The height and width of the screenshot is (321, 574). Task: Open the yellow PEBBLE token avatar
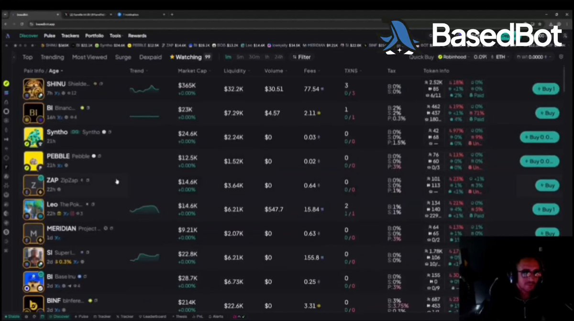pyautogui.click(x=34, y=161)
